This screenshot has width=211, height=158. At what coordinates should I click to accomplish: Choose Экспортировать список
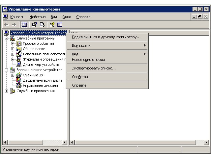pos(107,68)
